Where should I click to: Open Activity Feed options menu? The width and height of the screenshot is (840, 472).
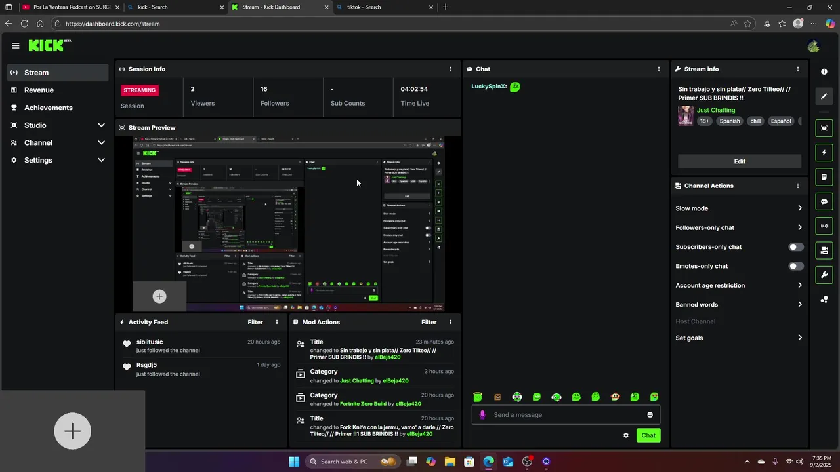point(277,322)
